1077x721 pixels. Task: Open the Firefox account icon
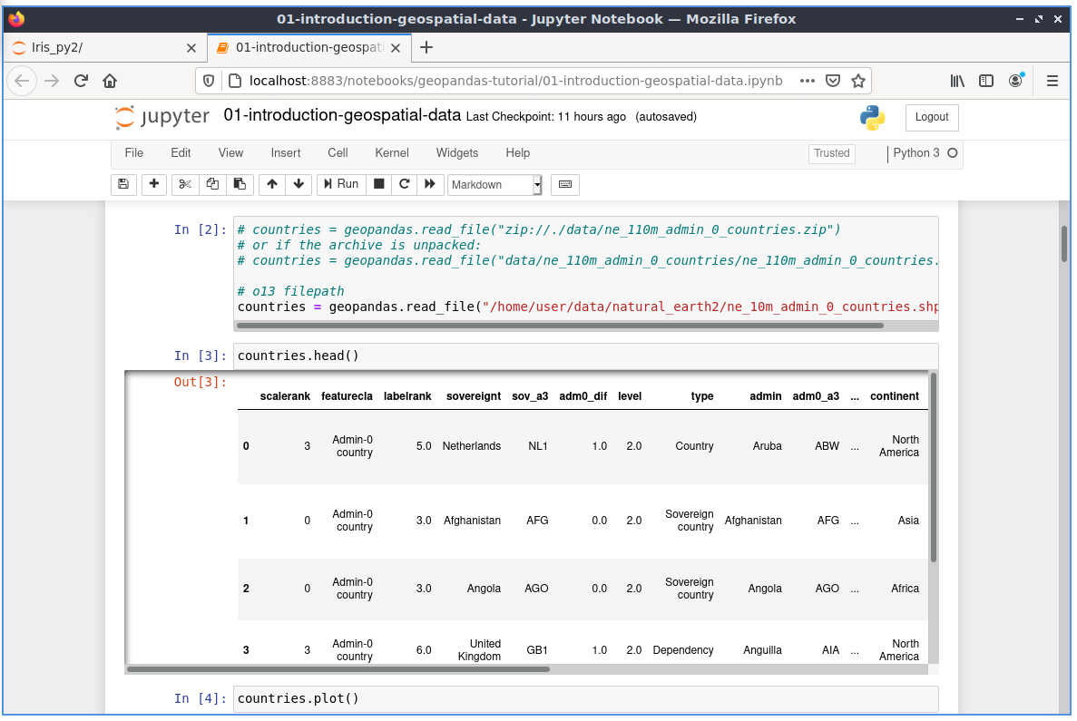pyautogui.click(x=1017, y=82)
